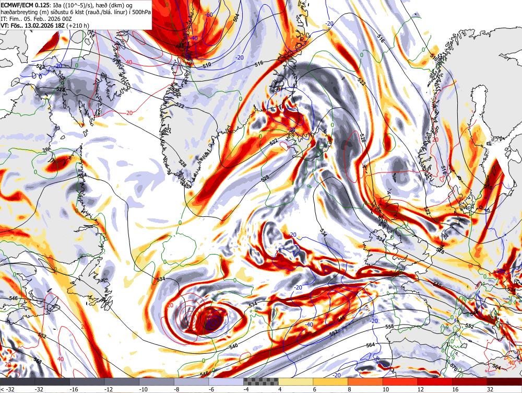Image resolution: width=522 pixels, height=393 pixels.
Task: Click the legend label '12'
Action: click(x=420, y=389)
